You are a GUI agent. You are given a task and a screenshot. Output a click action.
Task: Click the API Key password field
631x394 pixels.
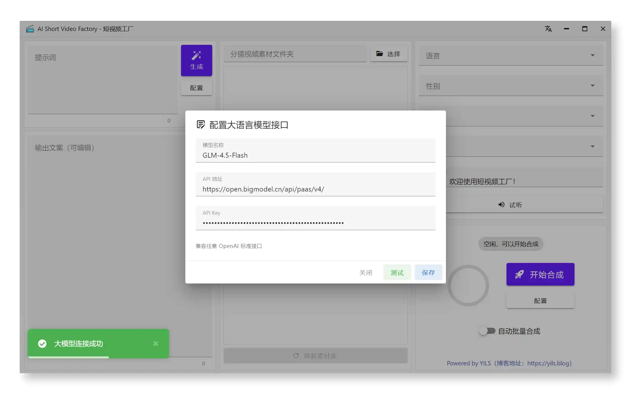[x=315, y=223]
